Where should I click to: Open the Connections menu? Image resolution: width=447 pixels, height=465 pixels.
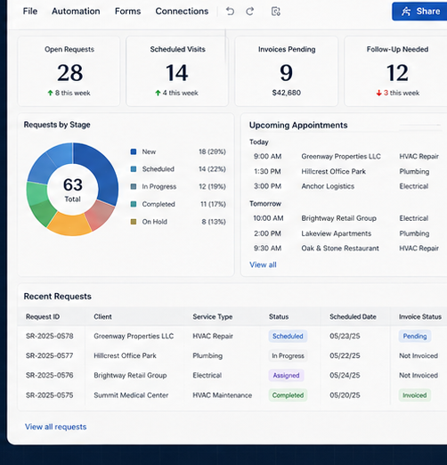coord(182,12)
